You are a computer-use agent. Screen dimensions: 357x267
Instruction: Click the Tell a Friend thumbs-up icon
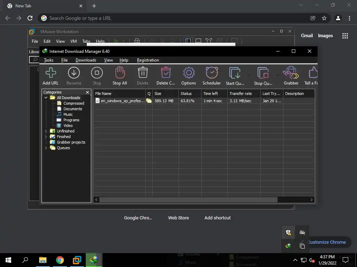pyautogui.click(x=313, y=73)
